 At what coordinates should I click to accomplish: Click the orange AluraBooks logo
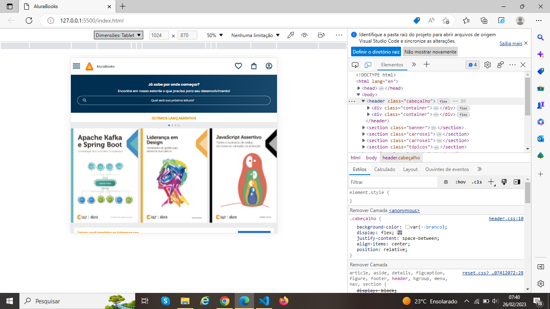click(x=89, y=66)
